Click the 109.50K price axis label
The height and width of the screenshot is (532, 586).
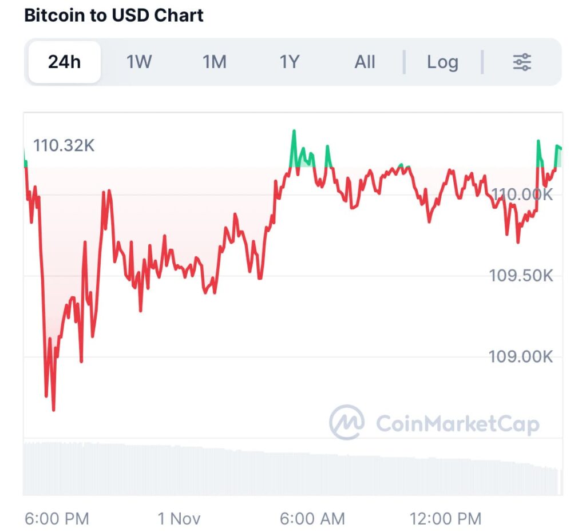pyautogui.click(x=521, y=276)
